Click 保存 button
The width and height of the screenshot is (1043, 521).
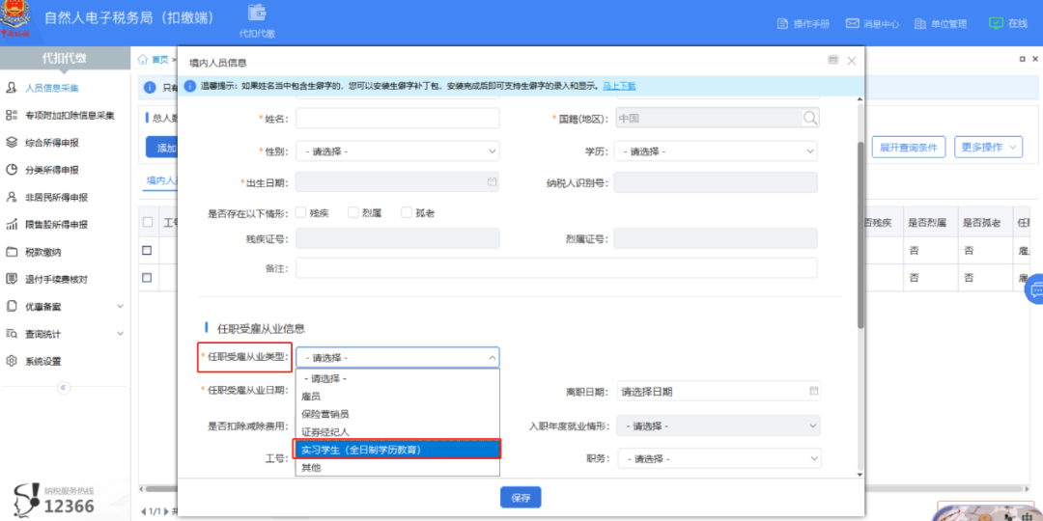(x=521, y=497)
